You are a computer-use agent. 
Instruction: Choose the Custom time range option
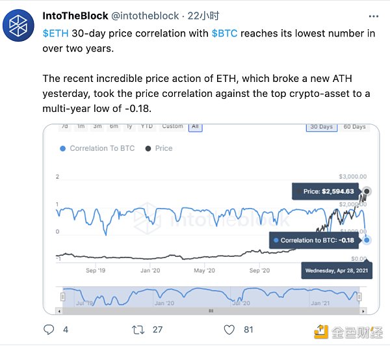(172, 126)
